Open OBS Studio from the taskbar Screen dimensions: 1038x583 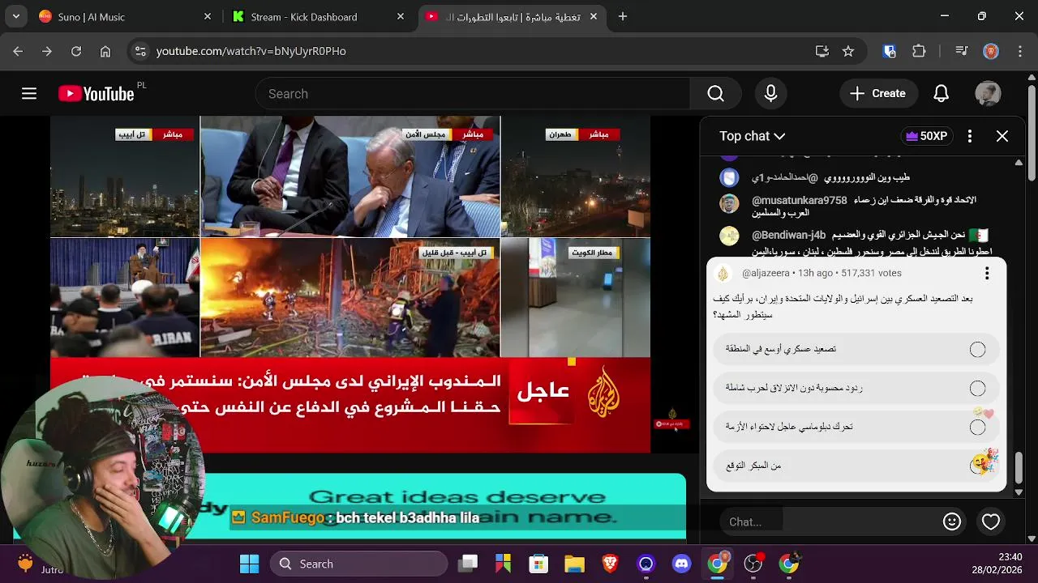[753, 564]
